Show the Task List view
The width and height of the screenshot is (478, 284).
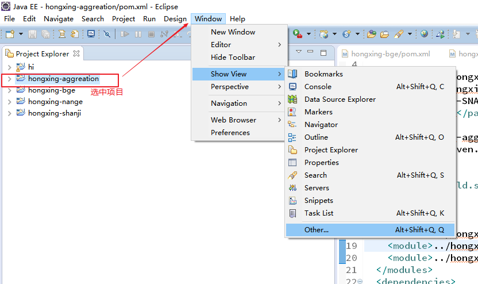click(370, 213)
